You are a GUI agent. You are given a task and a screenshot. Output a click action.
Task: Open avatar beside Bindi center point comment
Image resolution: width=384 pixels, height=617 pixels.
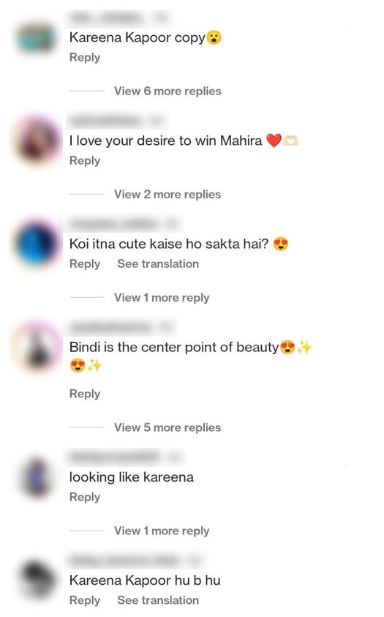tap(37, 347)
